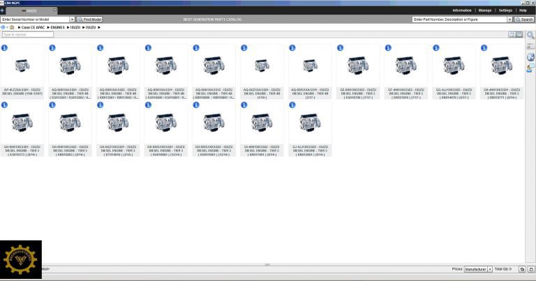Open the list panel icon in sidebar
This screenshot has width=536, height=281.
click(x=530, y=46)
